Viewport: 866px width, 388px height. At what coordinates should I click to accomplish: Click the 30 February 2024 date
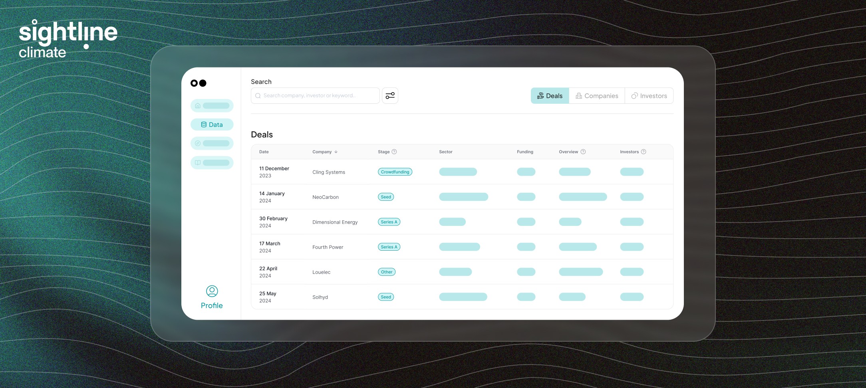(273, 222)
